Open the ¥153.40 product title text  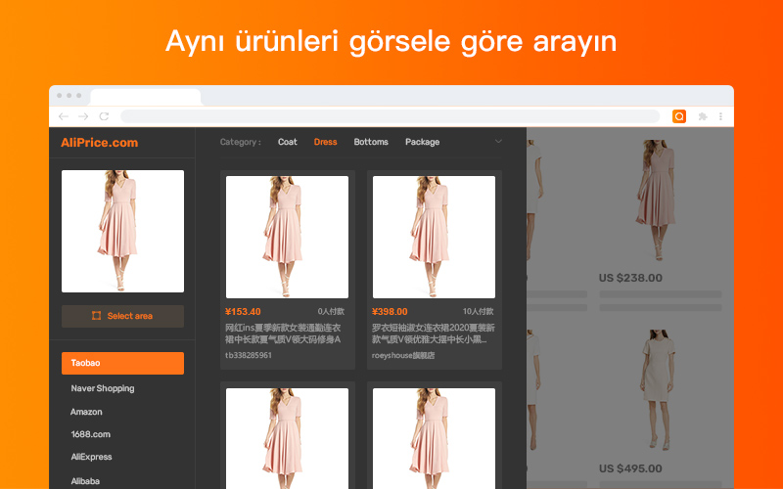tap(283, 333)
